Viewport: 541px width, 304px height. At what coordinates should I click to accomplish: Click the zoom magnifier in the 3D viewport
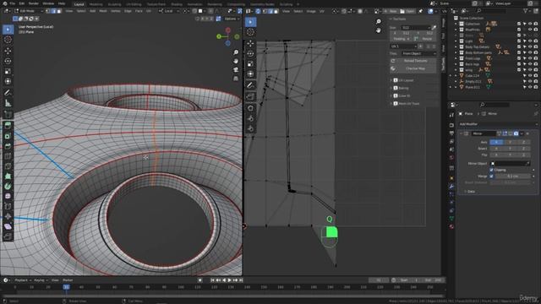tap(236, 52)
